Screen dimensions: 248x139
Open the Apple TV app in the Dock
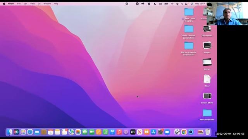click(133, 132)
